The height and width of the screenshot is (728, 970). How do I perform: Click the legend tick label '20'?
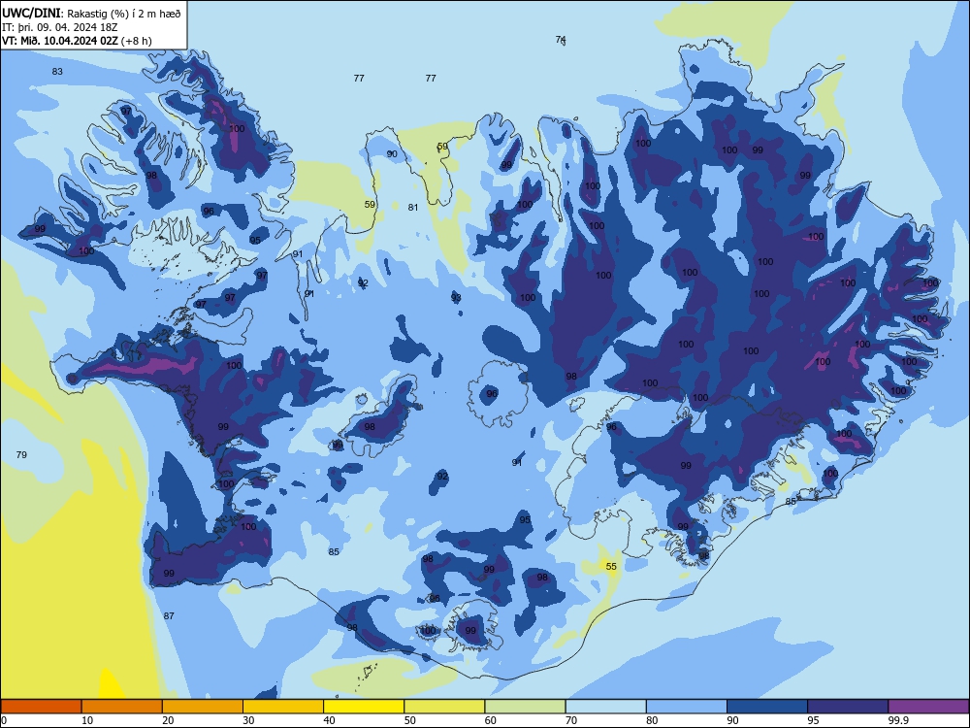point(168,720)
